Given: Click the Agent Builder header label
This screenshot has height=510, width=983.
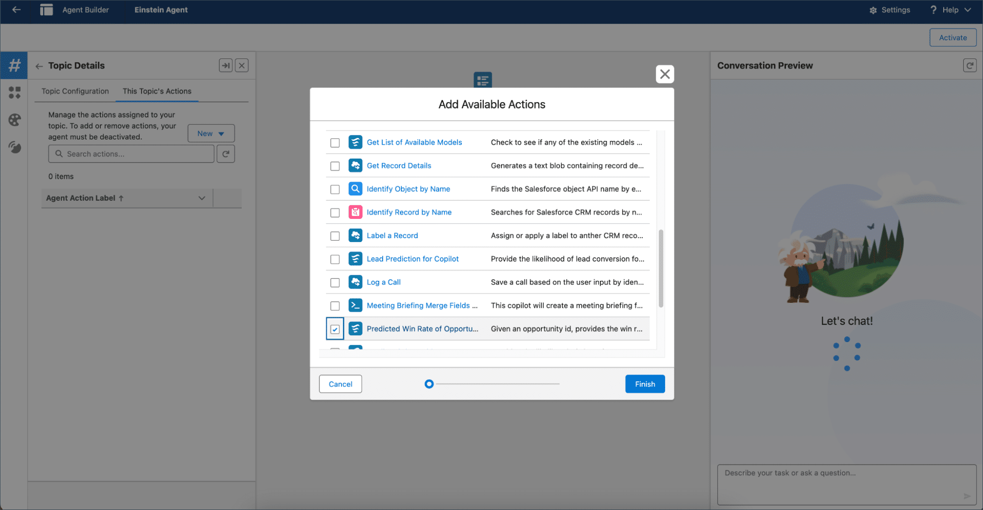Looking at the screenshot, I should tap(85, 10).
